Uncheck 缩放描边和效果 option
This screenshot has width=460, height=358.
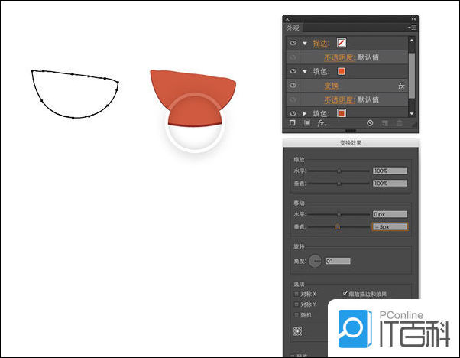coord(345,294)
